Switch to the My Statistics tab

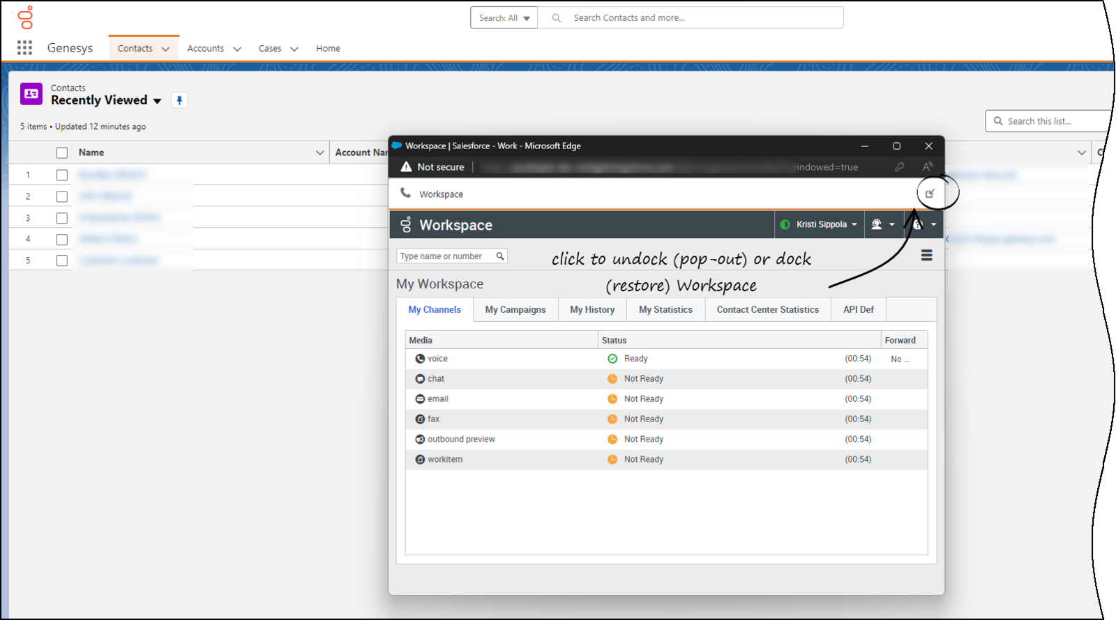click(665, 309)
